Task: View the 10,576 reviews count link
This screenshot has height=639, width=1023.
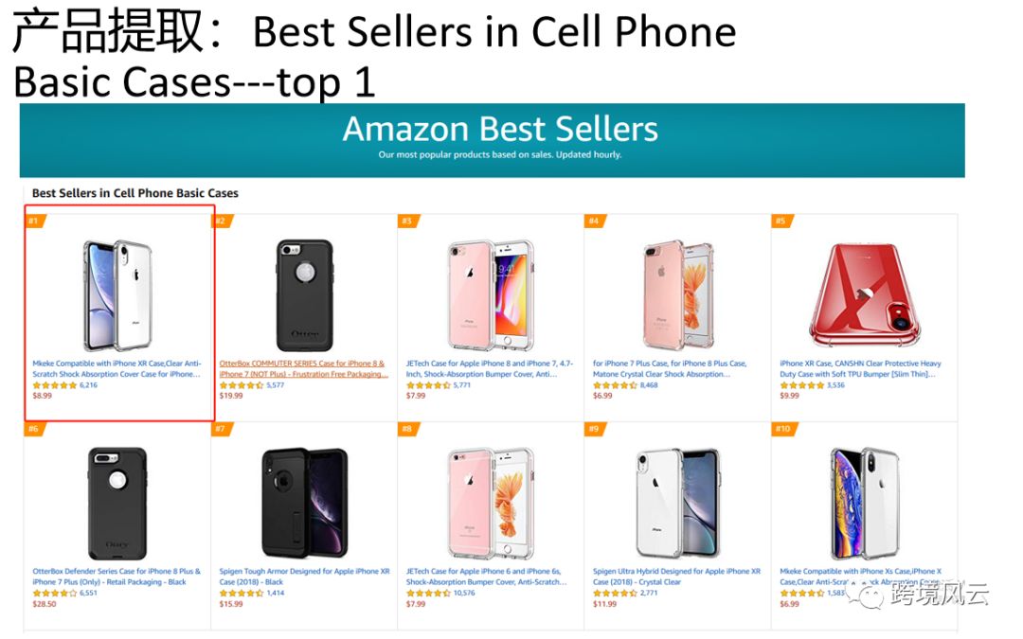Action: [x=464, y=594]
